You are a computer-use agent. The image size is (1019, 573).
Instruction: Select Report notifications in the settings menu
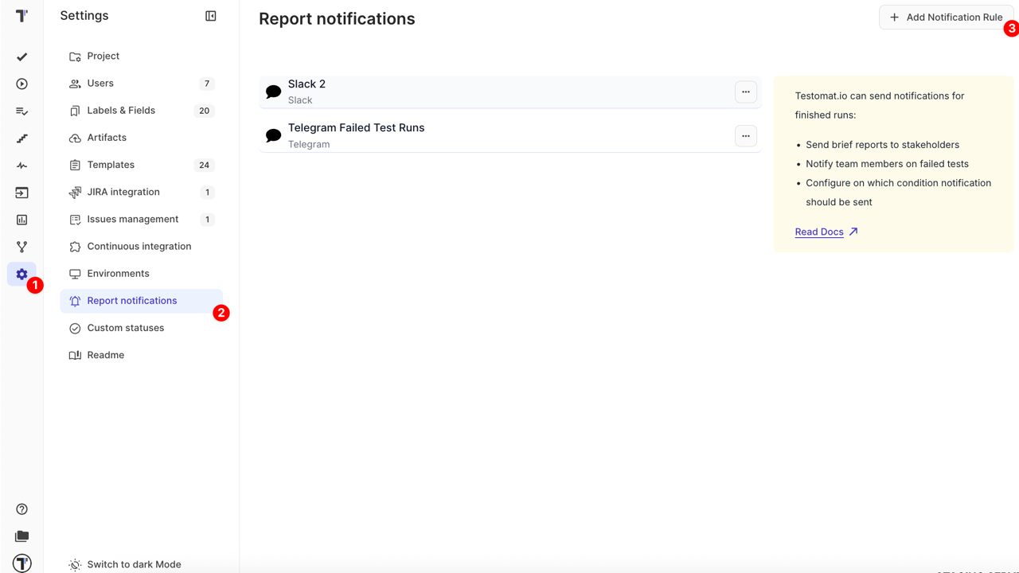(131, 300)
